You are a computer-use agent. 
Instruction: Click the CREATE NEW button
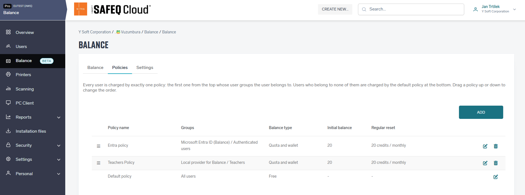(335, 9)
